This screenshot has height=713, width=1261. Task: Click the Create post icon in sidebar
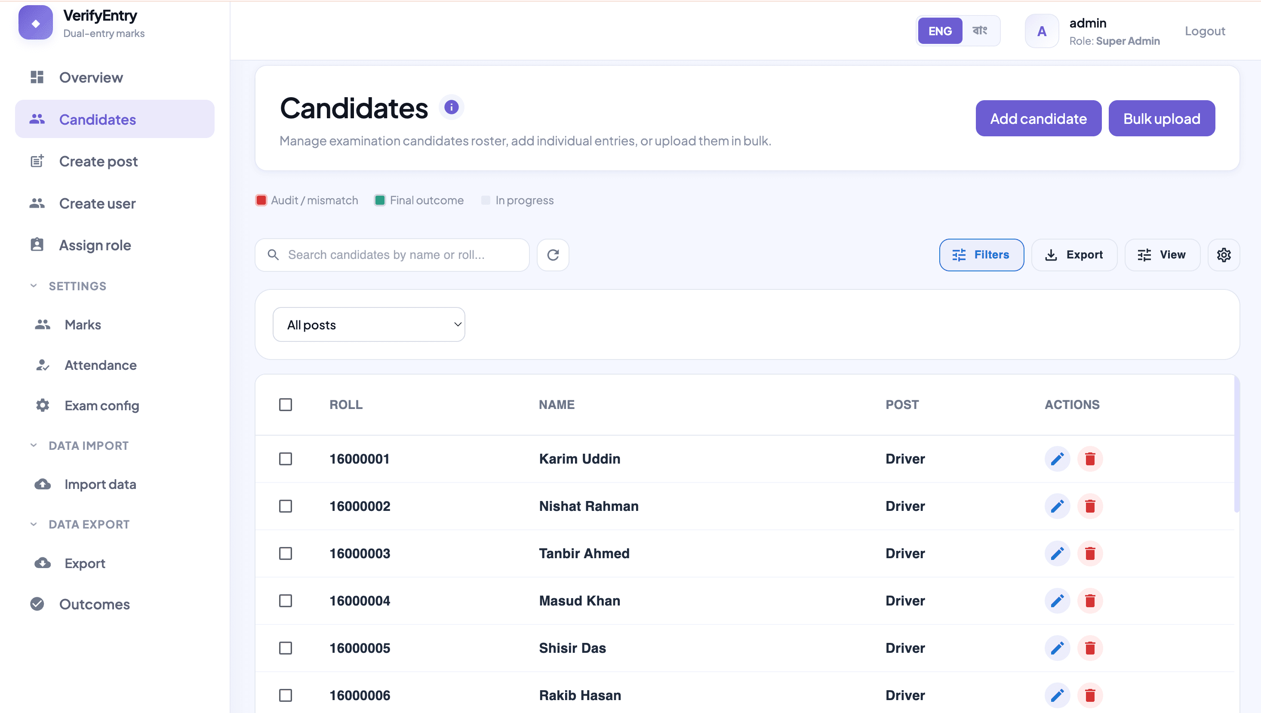[x=37, y=161]
